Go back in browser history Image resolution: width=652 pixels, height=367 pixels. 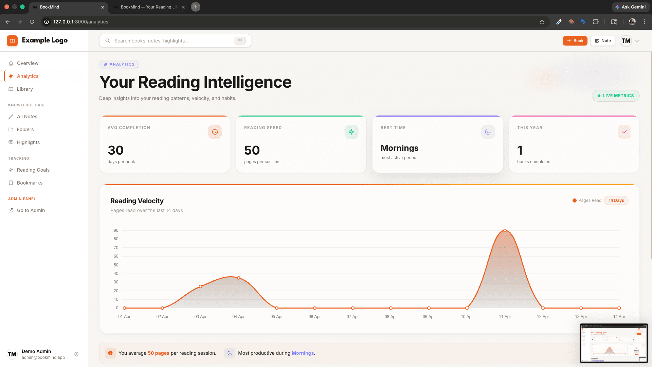(7, 22)
